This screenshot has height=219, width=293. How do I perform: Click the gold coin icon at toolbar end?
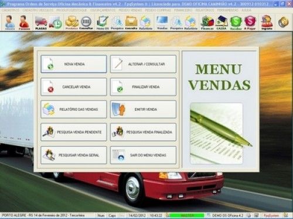[284, 22]
